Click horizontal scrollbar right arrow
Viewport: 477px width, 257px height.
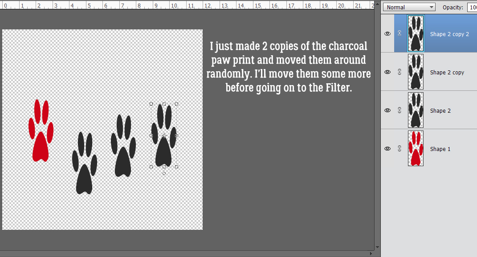coord(371,253)
